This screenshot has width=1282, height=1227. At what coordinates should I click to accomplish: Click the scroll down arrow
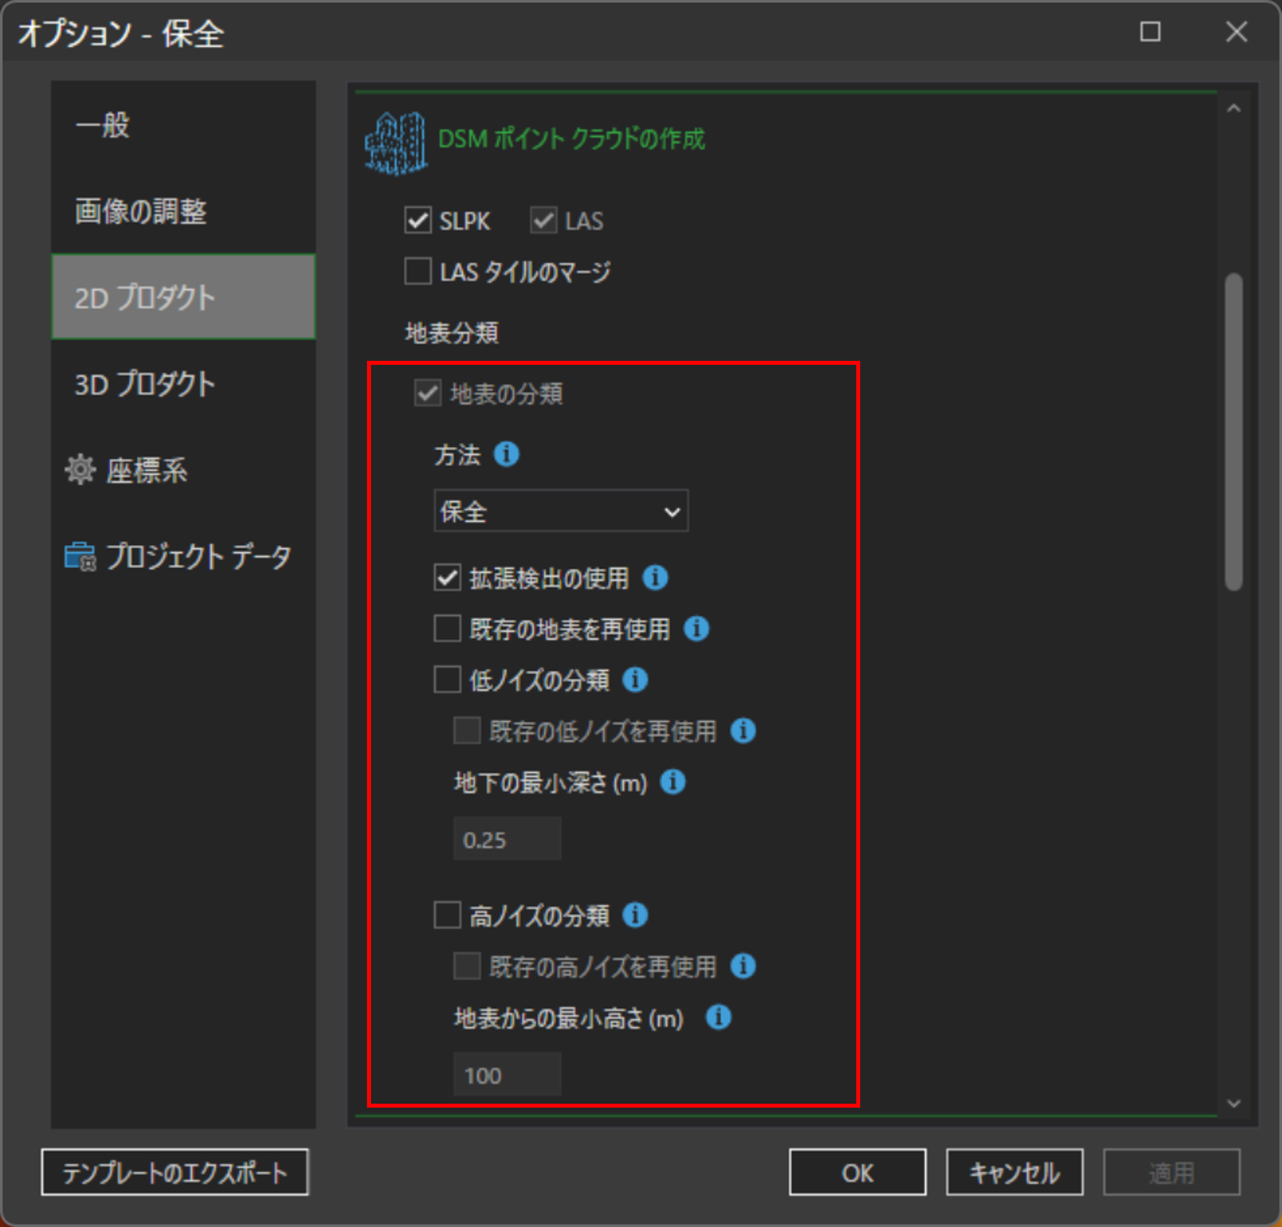pos(1233,1103)
